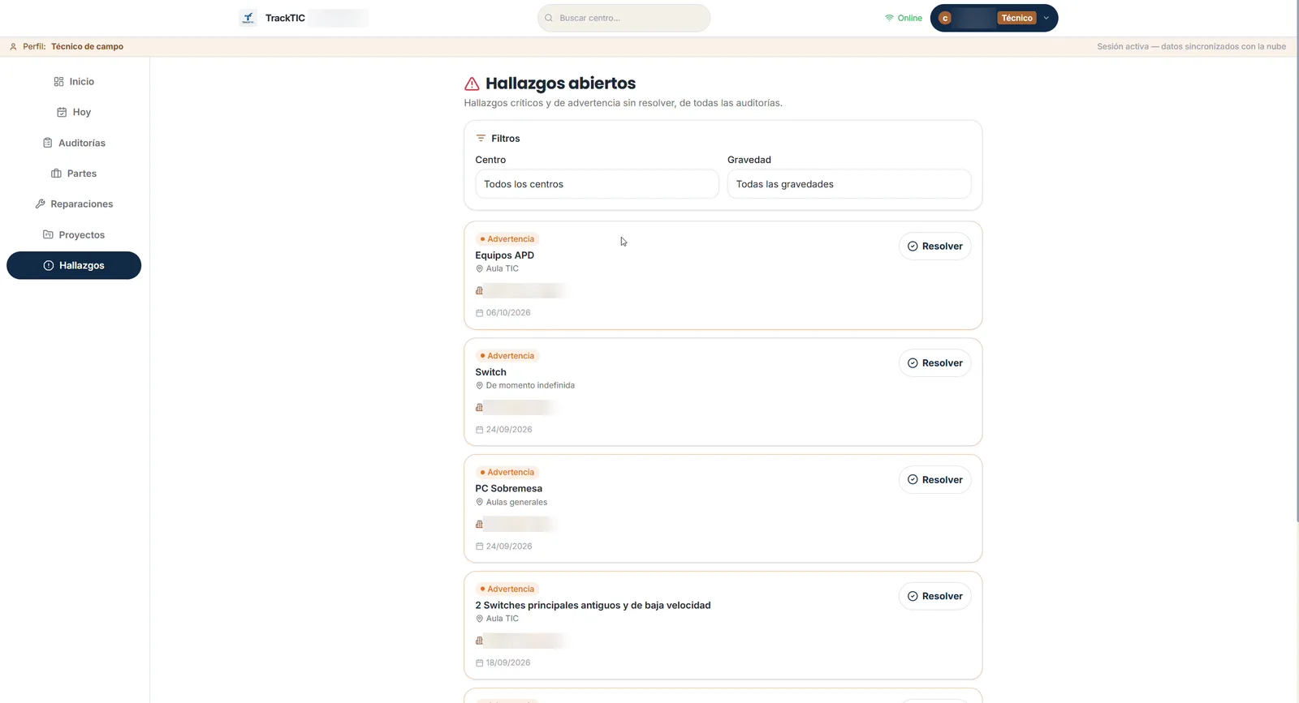Open the Centro filter dropdown
Image resolution: width=1299 pixels, height=703 pixels.
point(597,184)
